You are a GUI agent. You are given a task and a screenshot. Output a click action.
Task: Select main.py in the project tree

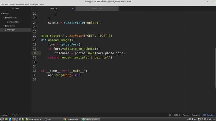click(11, 30)
